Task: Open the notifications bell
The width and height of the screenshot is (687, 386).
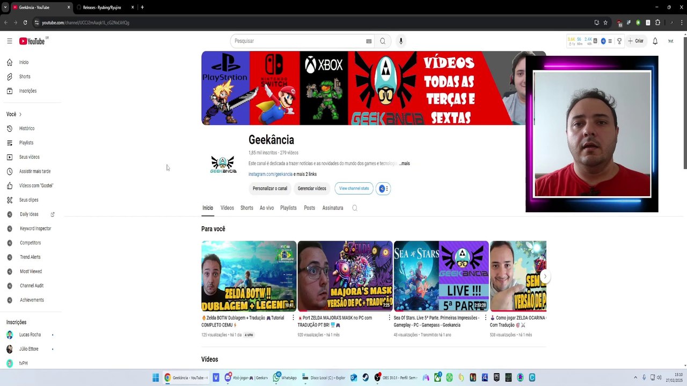Action: [655, 41]
